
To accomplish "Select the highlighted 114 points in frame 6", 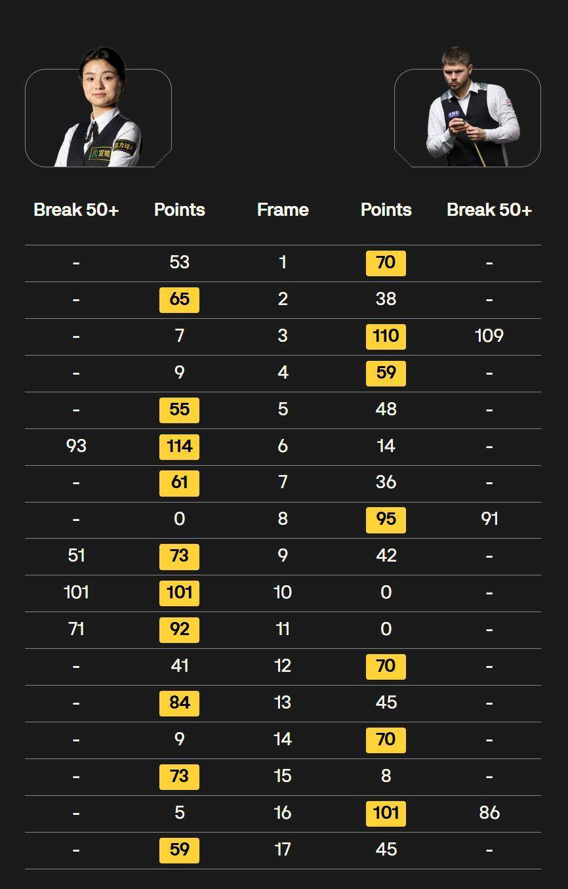I will pos(179,447).
